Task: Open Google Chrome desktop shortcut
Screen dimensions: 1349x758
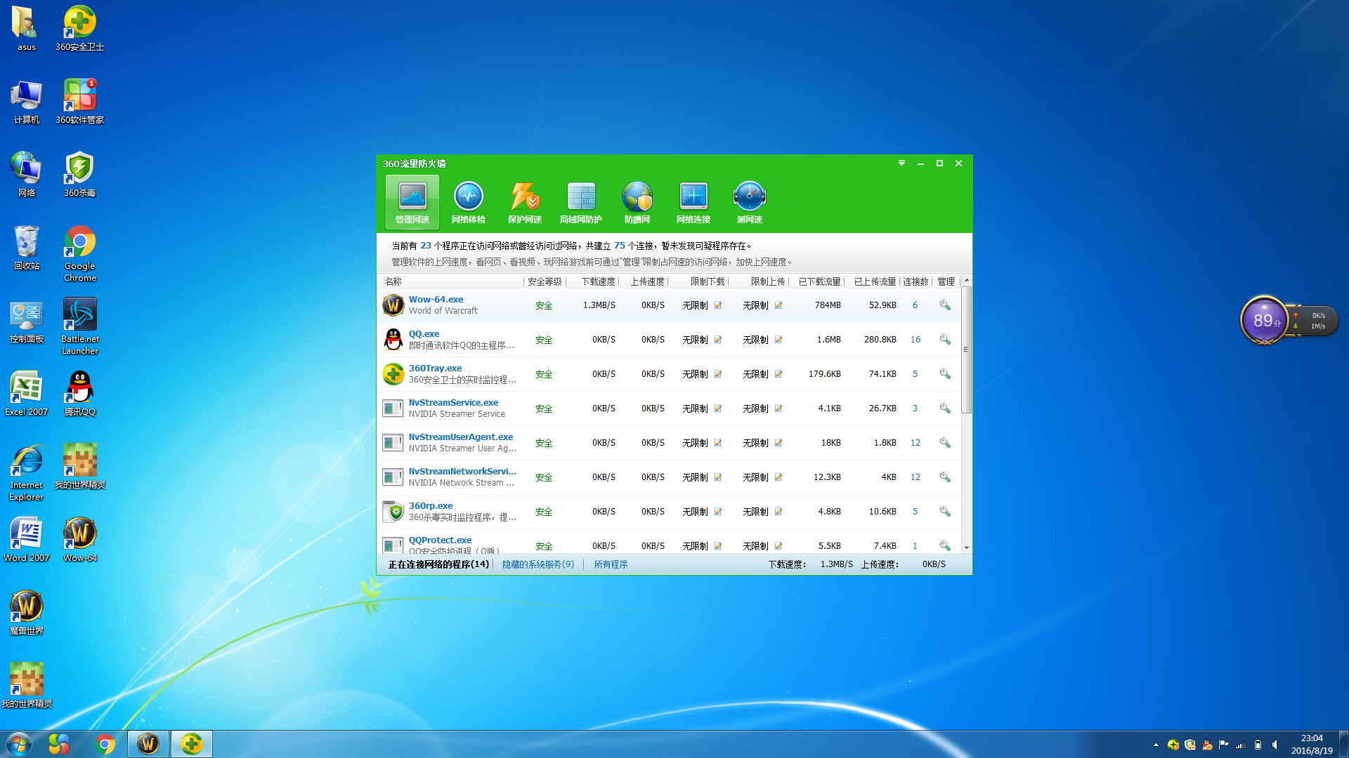Action: (80, 253)
